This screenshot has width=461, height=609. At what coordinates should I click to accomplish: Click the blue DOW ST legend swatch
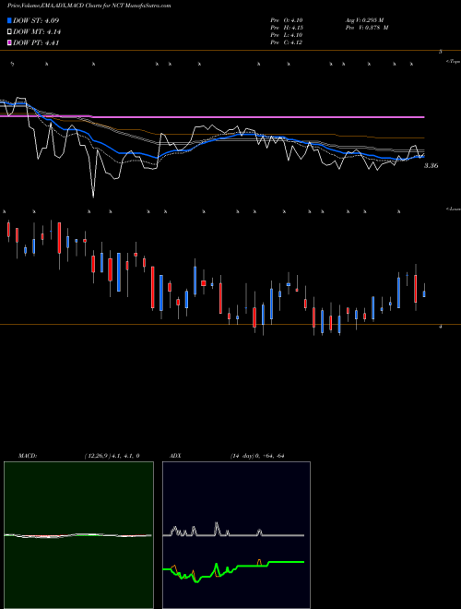9,20
